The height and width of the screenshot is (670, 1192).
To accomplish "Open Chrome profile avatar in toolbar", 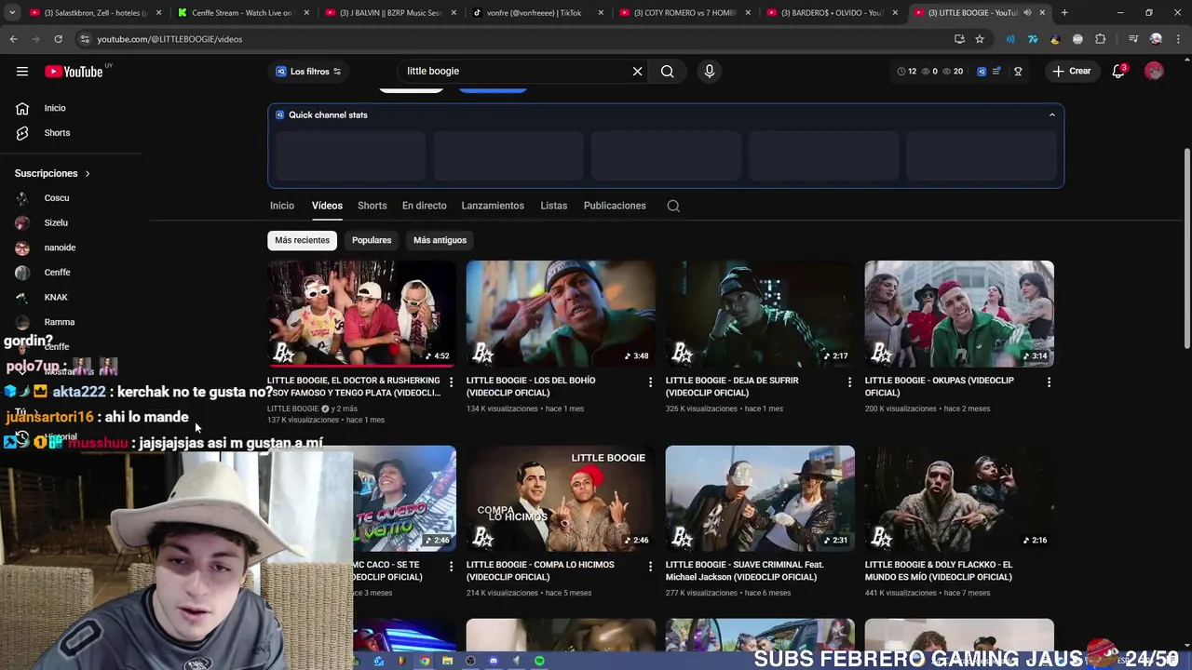I will pos(1156,39).
